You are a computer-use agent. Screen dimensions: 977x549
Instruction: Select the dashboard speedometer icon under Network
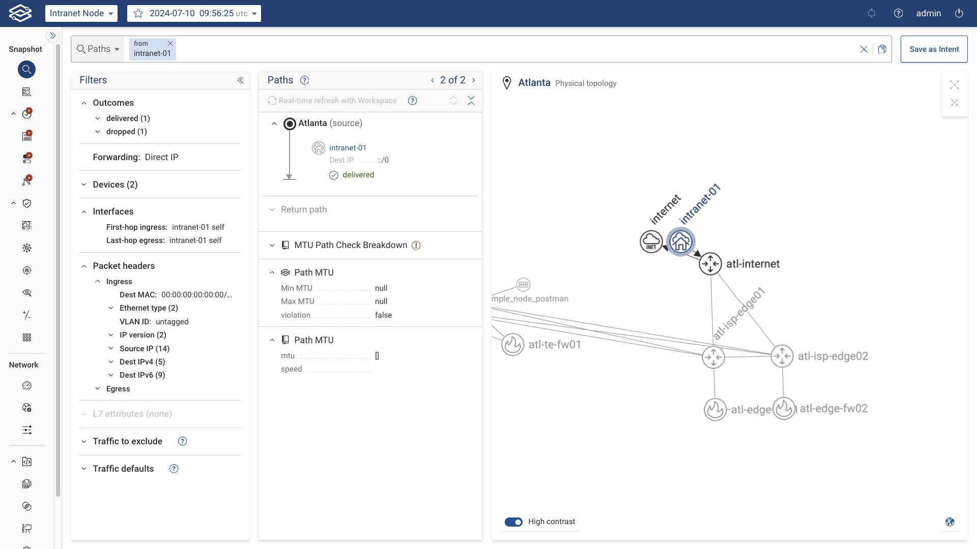(26, 385)
